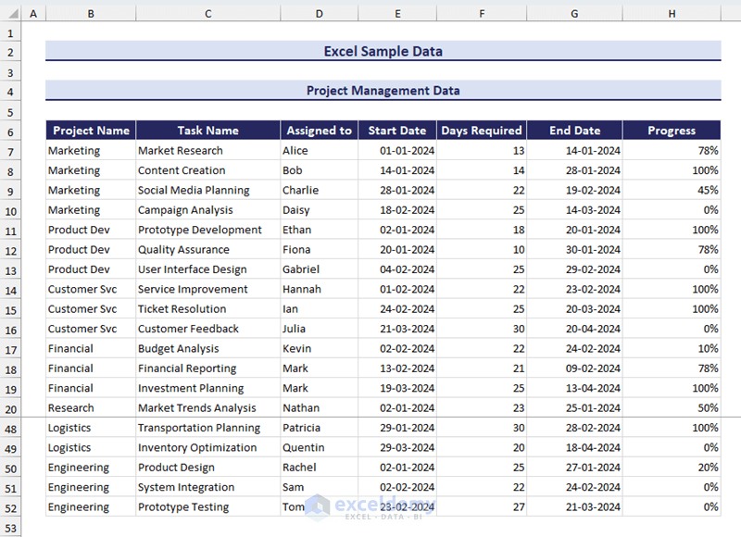Screen dimensions: 741x537
Task: Select row 7 header
Action: [x=10, y=151]
